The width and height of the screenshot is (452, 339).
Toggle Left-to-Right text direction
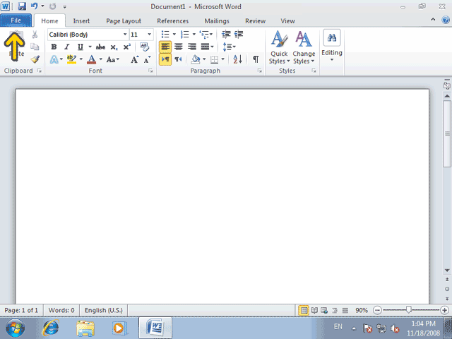(x=165, y=59)
